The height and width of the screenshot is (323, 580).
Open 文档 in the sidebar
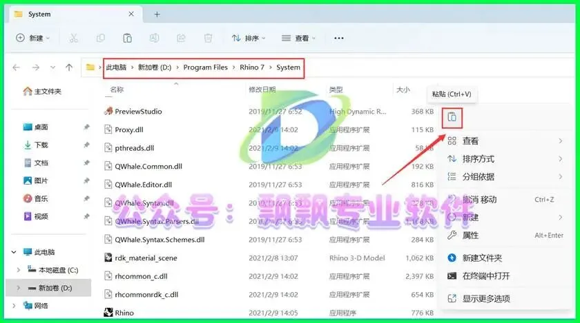[36, 163]
